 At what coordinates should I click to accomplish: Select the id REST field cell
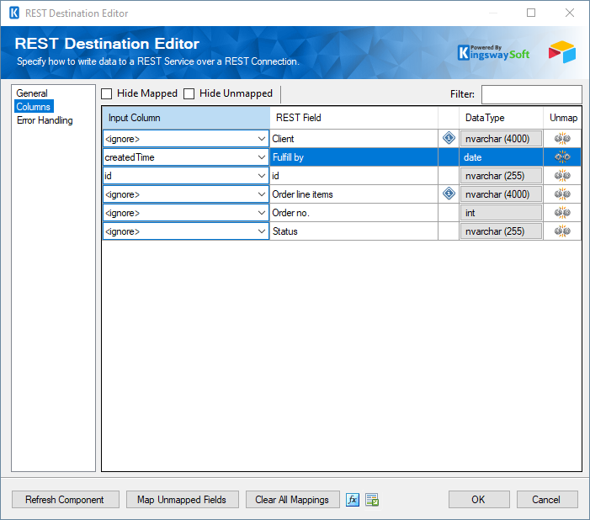(353, 176)
